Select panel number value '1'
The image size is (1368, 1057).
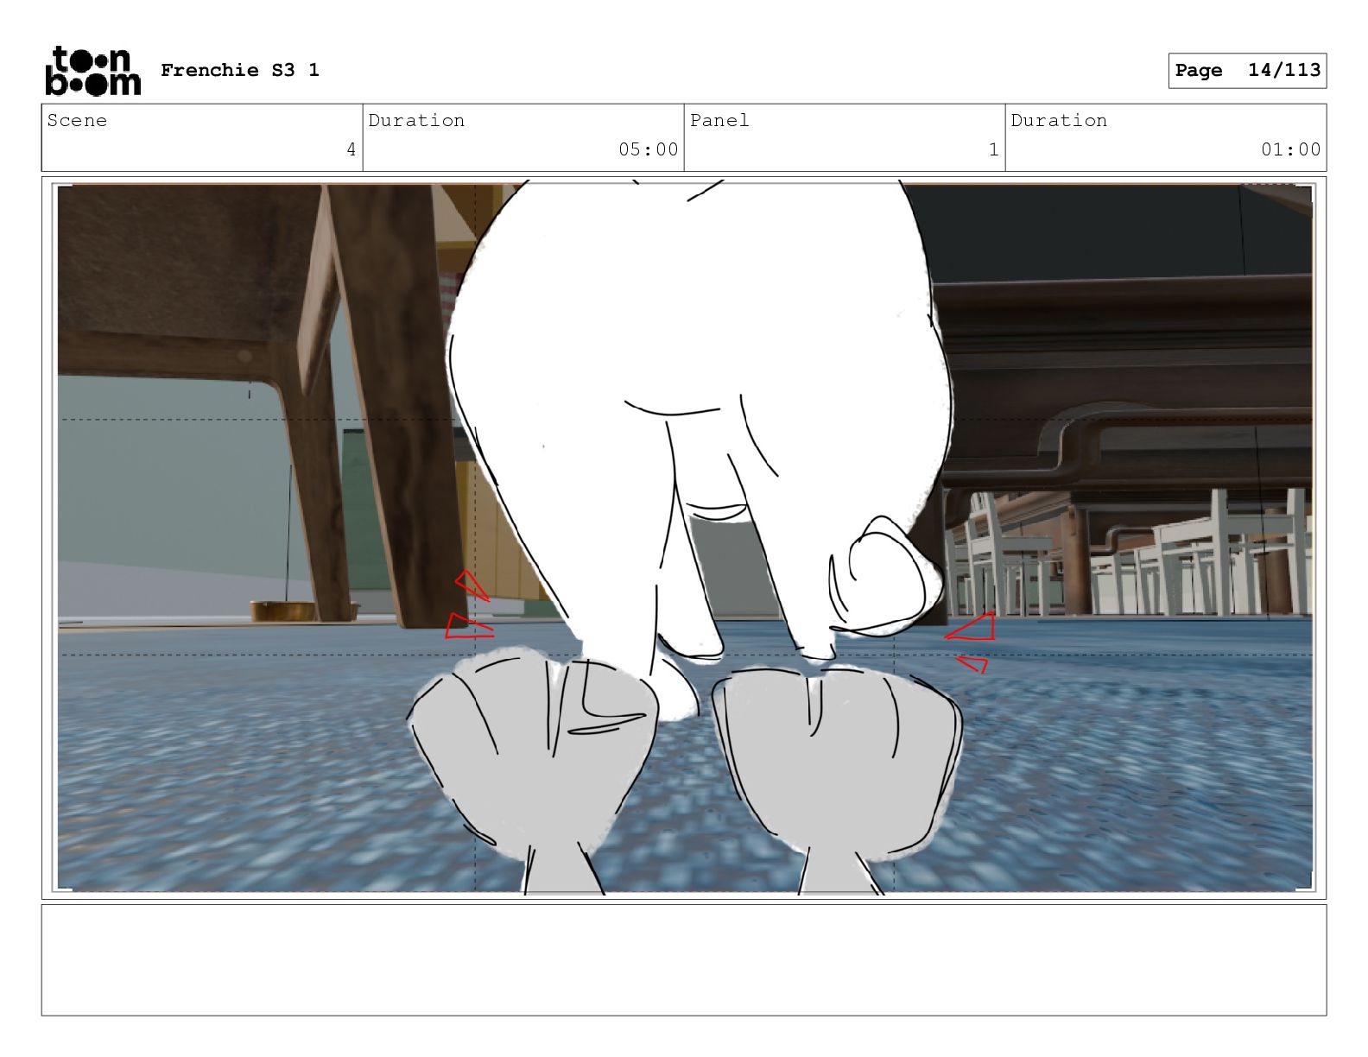993,149
